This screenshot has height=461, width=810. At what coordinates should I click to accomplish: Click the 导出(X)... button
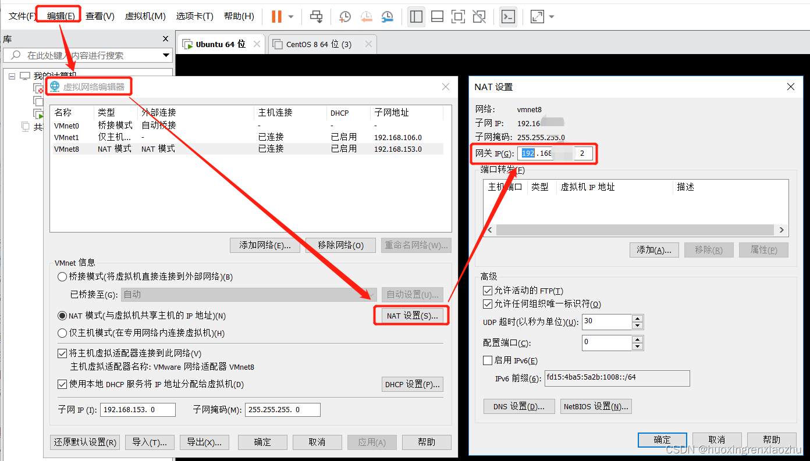pyautogui.click(x=204, y=442)
